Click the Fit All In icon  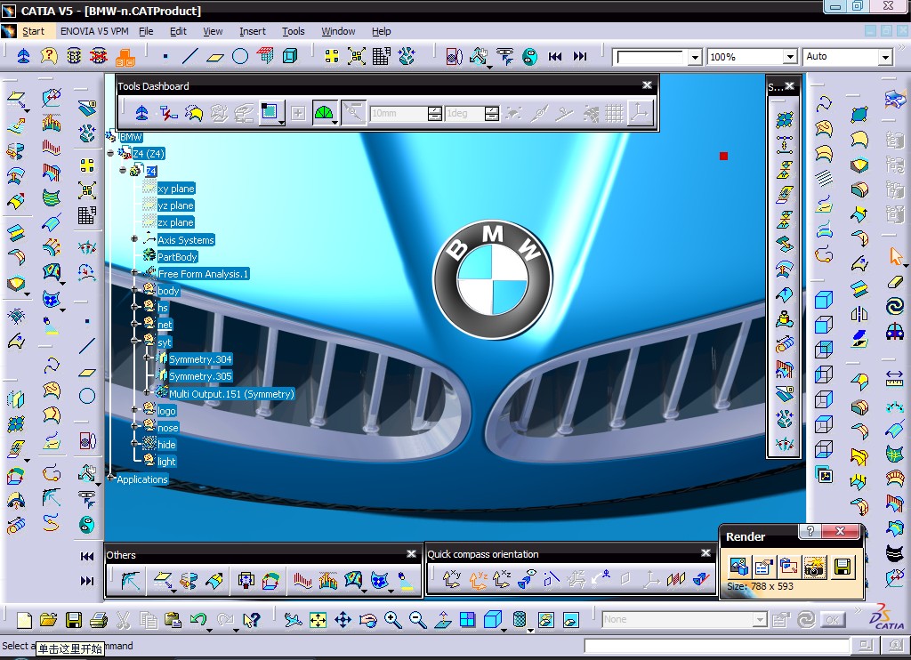coord(318,620)
